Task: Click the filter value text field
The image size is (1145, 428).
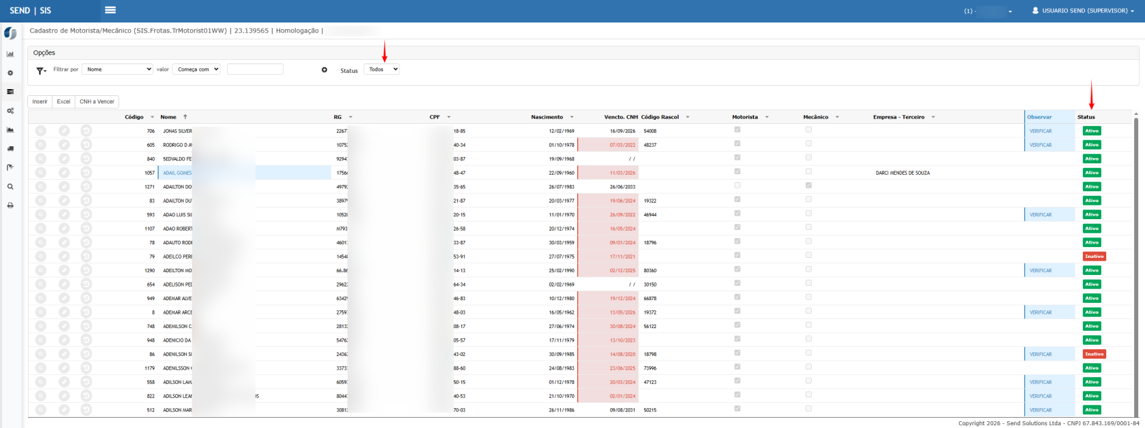Action: 255,69
